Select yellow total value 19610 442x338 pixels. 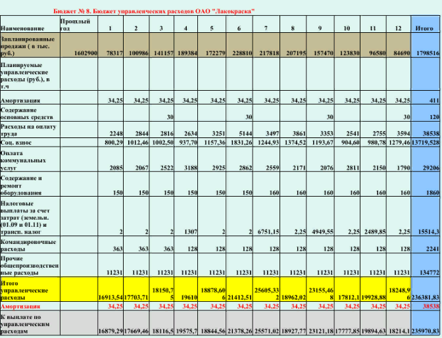[x=189, y=297]
